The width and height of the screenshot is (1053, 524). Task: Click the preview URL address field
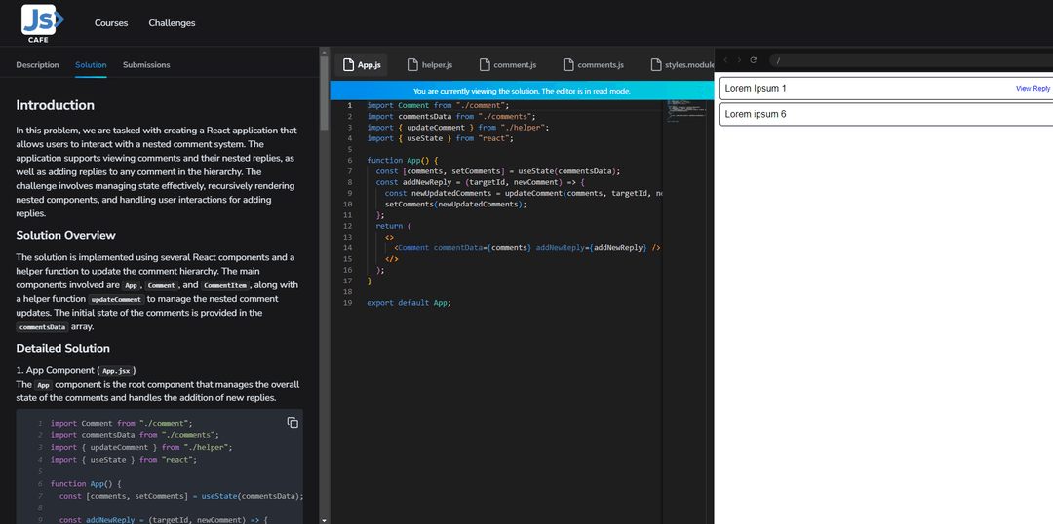click(x=912, y=60)
